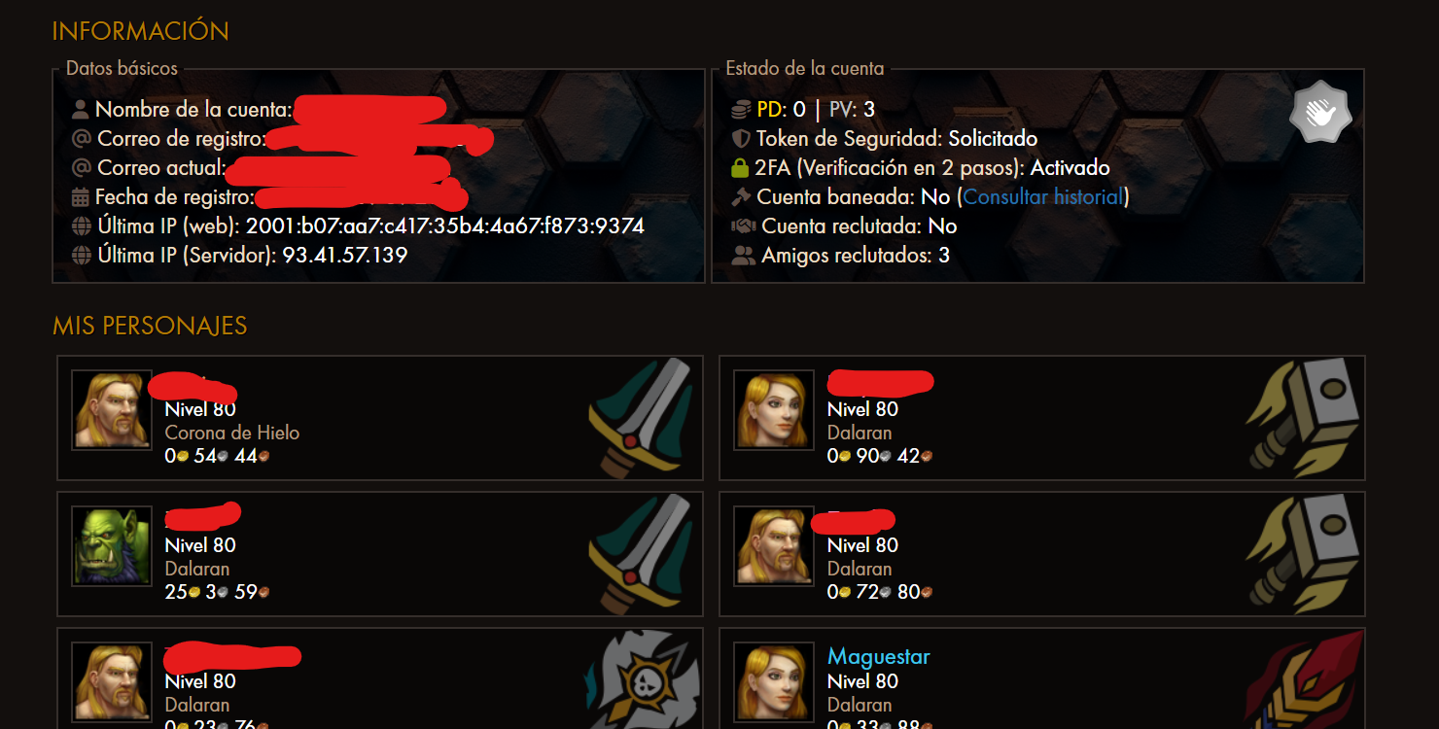Click the Última IP (web) globe icon
Screen dimensions: 1439x729
[82, 226]
